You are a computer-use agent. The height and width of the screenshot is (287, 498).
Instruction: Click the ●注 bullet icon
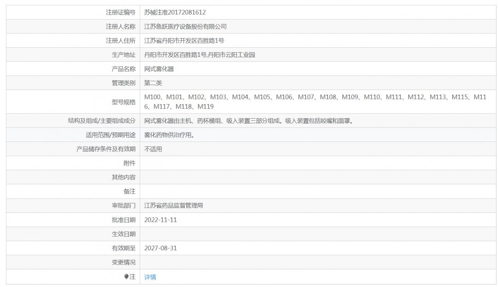pos(127,277)
